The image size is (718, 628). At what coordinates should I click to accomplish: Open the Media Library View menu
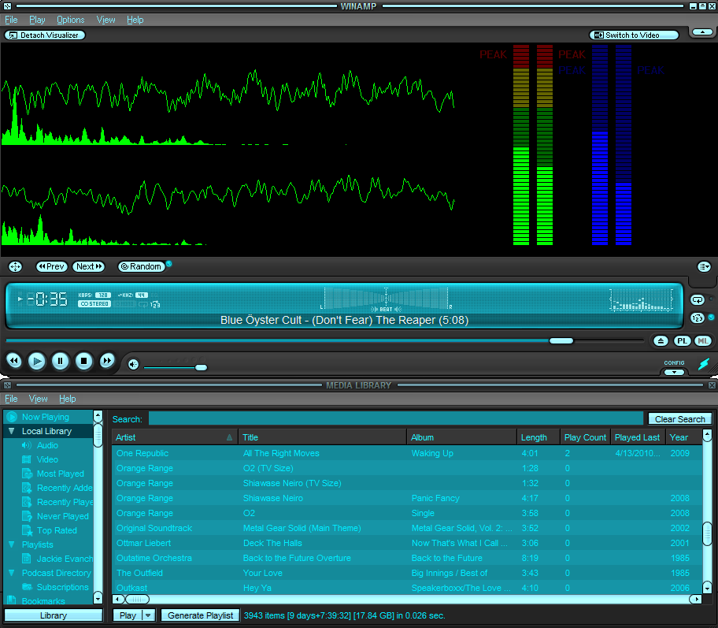pos(38,399)
